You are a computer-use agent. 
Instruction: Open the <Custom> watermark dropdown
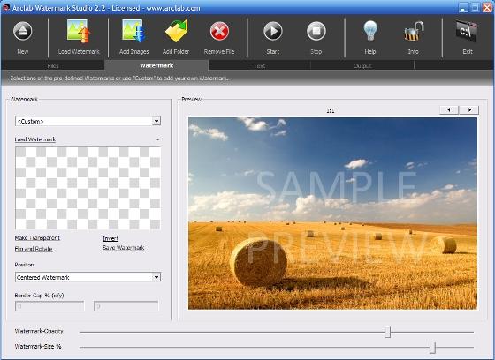pyautogui.click(x=88, y=121)
